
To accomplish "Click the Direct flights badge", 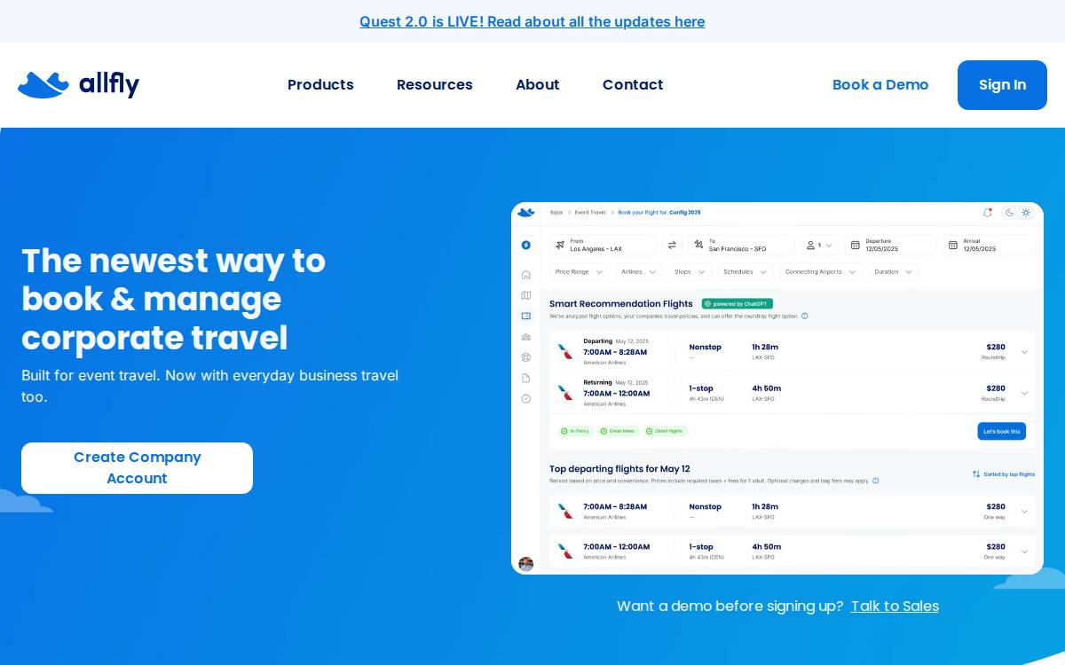I will pyautogui.click(x=666, y=431).
